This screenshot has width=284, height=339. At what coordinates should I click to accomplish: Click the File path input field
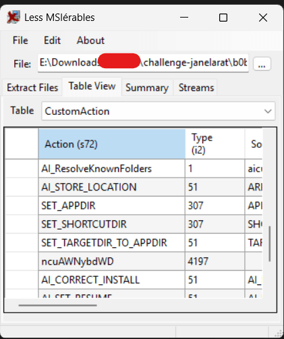(x=143, y=63)
